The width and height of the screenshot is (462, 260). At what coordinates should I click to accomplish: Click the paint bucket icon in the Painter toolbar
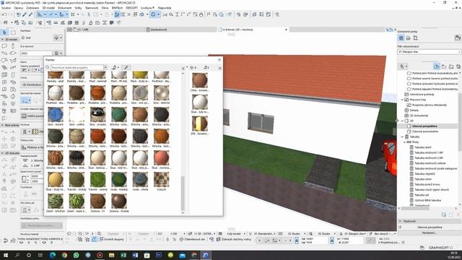point(114,67)
